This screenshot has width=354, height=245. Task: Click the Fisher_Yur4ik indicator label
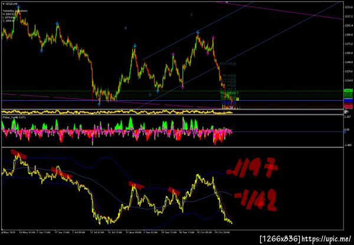pos(14,117)
